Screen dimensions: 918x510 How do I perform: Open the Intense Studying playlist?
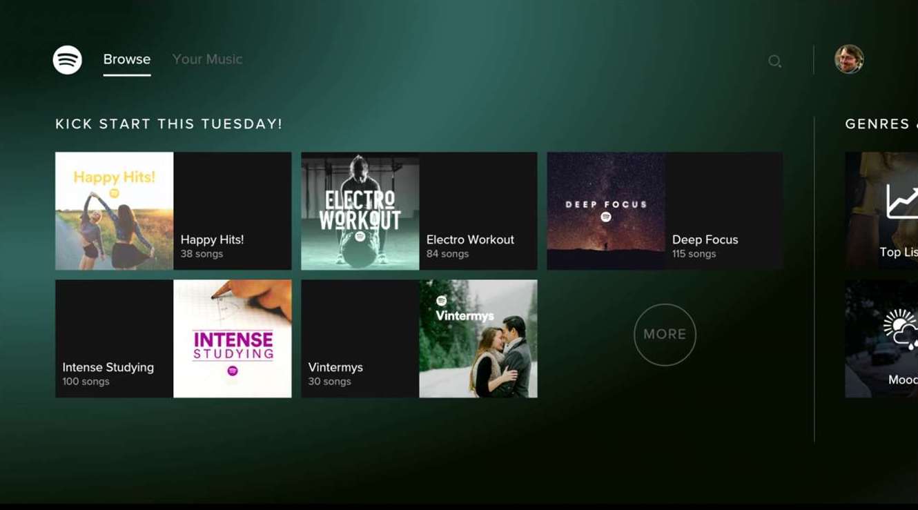[x=173, y=338]
